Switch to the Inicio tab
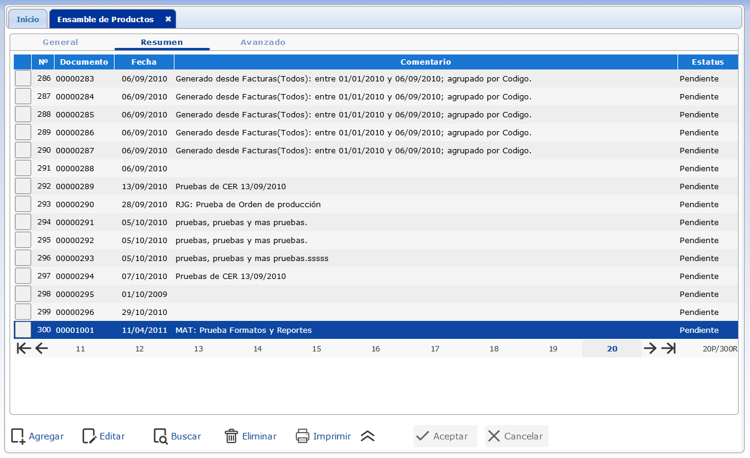Image resolution: width=750 pixels, height=458 pixels. (28, 19)
